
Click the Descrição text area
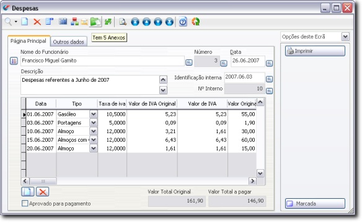[x=90, y=85]
